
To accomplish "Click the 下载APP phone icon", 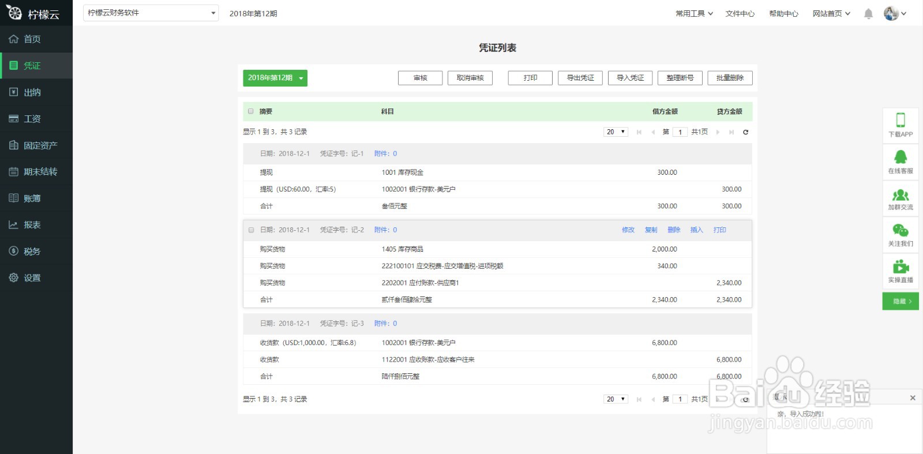I will coord(901,120).
